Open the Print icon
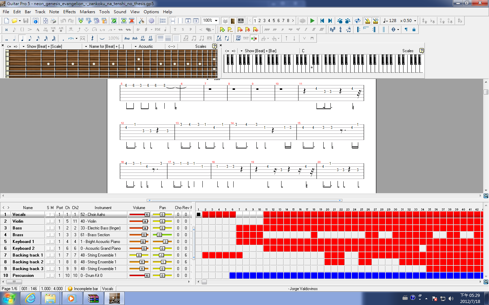489x305 pixels. pyautogui.click(x=53, y=21)
